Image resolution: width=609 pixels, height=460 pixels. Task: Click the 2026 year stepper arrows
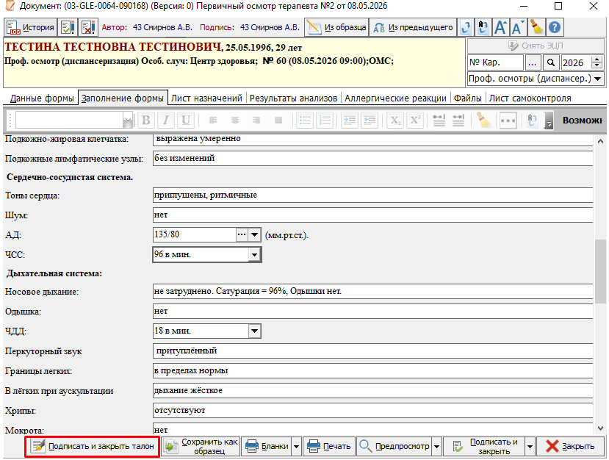597,62
